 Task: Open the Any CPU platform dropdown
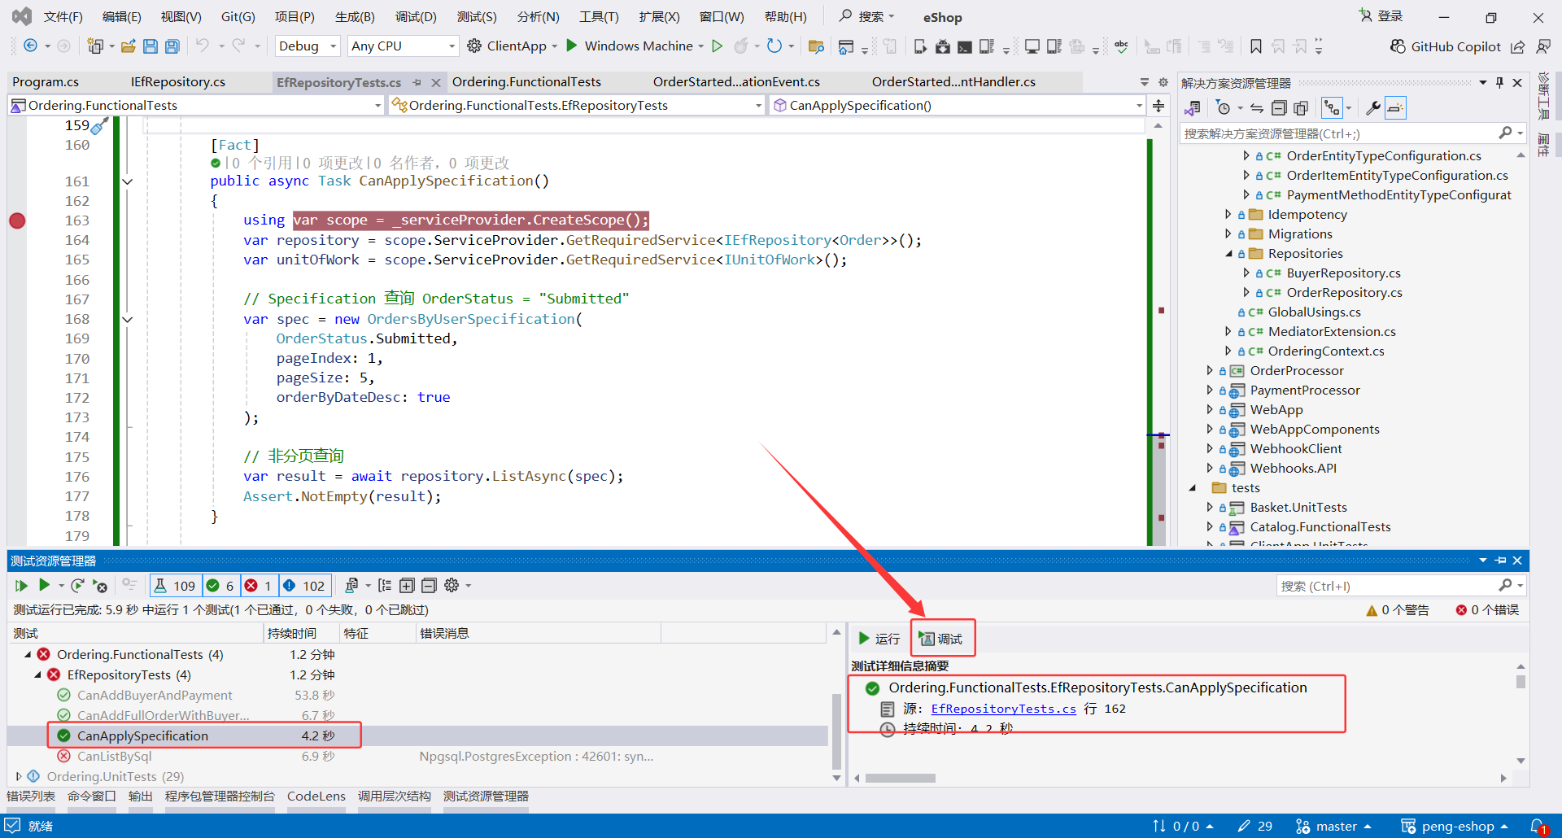tap(403, 46)
